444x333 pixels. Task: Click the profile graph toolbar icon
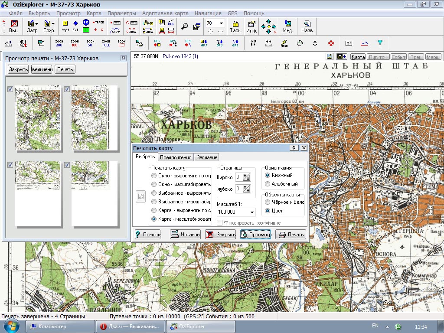point(364,43)
